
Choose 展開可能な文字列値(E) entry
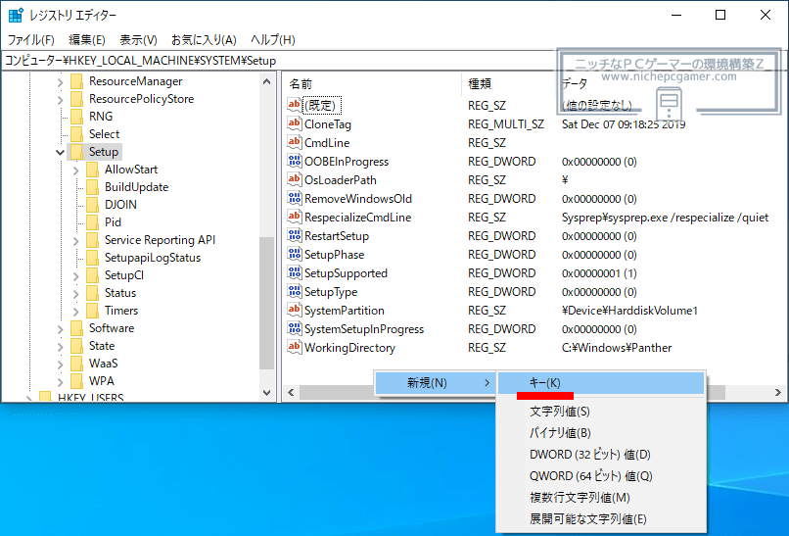(x=601, y=519)
